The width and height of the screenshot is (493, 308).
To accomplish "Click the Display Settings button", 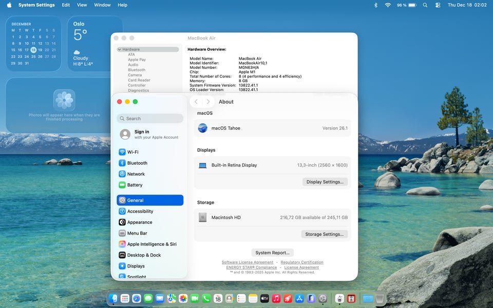I will coord(325,182).
